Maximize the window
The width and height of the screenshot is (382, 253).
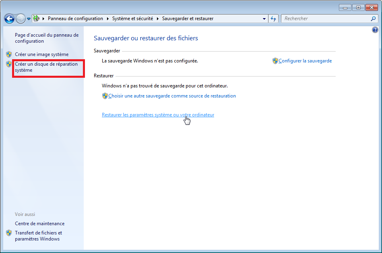358,8
